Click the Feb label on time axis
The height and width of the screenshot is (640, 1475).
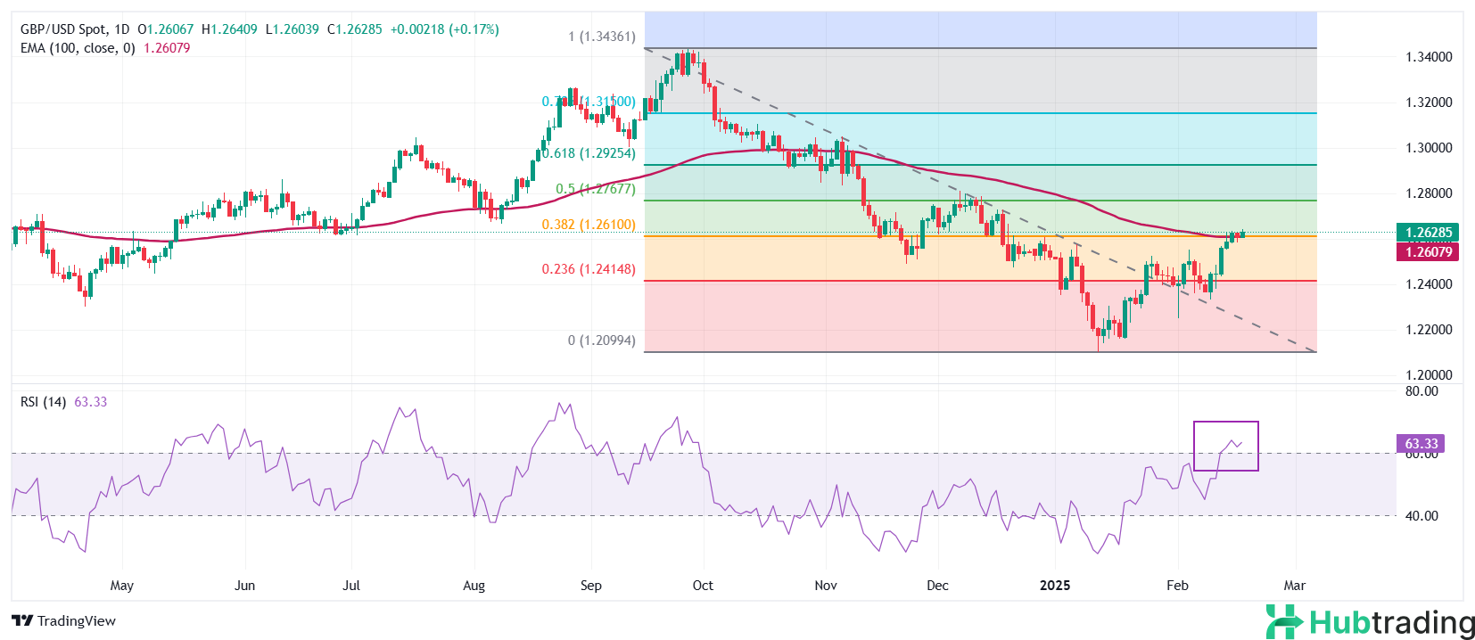(1177, 586)
